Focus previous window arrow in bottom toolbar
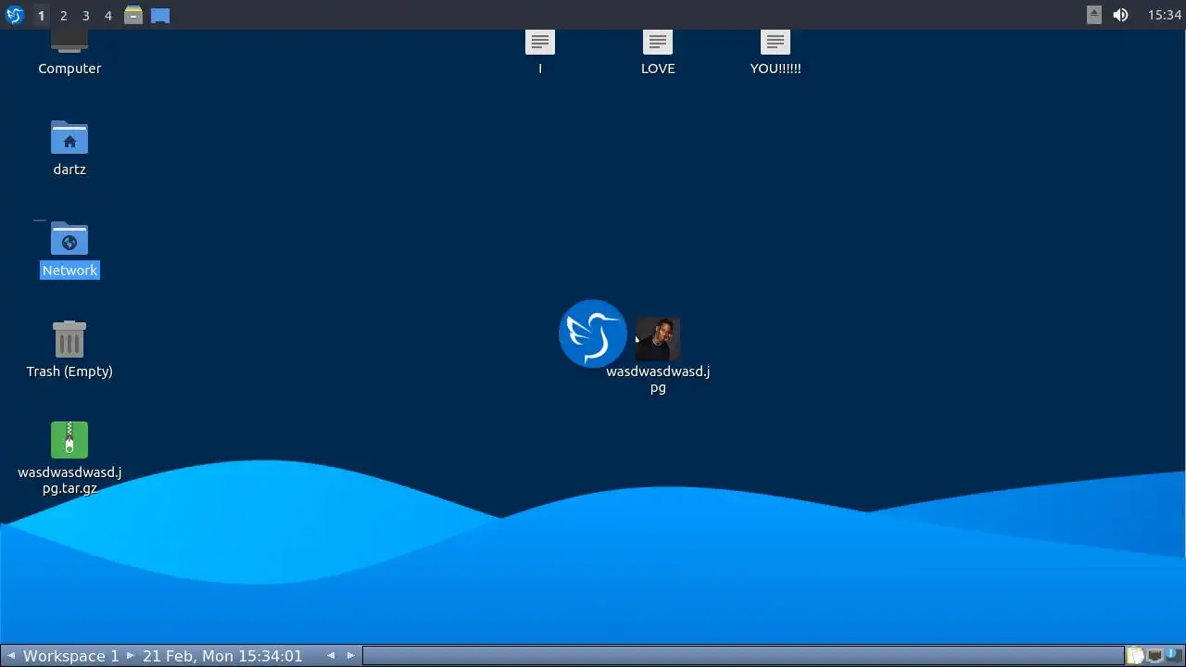The image size is (1186, 667). [331, 656]
